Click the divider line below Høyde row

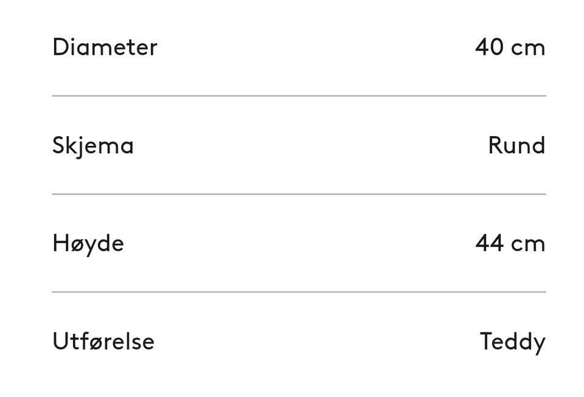point(299,292)
